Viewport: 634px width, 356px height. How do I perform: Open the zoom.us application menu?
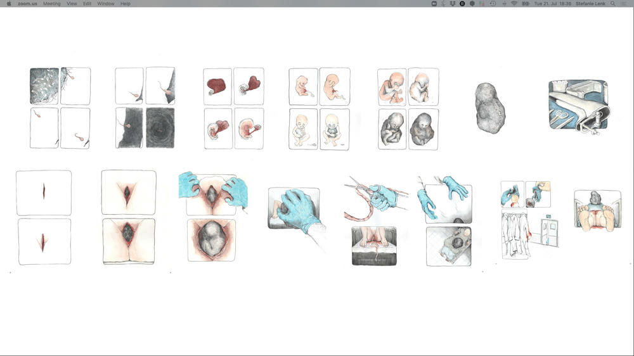27,4
